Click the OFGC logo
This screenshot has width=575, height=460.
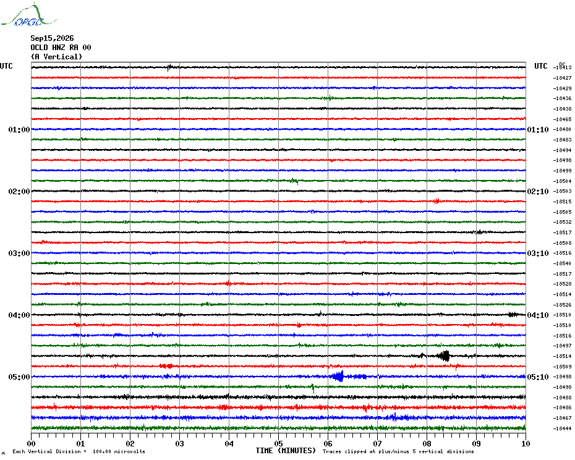click(x=28, y=15)
